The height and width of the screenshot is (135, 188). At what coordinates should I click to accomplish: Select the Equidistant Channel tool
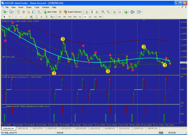click(31, 17)
